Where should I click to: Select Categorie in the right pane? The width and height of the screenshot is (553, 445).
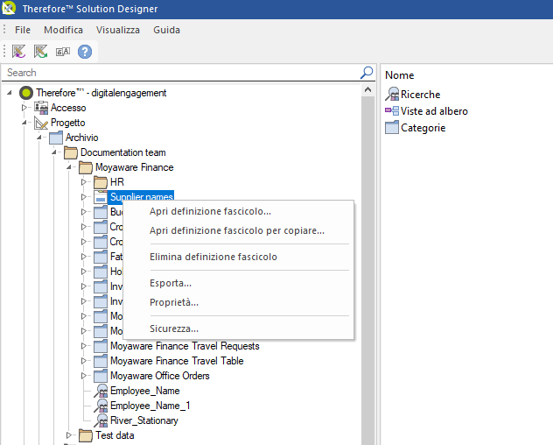423,128
